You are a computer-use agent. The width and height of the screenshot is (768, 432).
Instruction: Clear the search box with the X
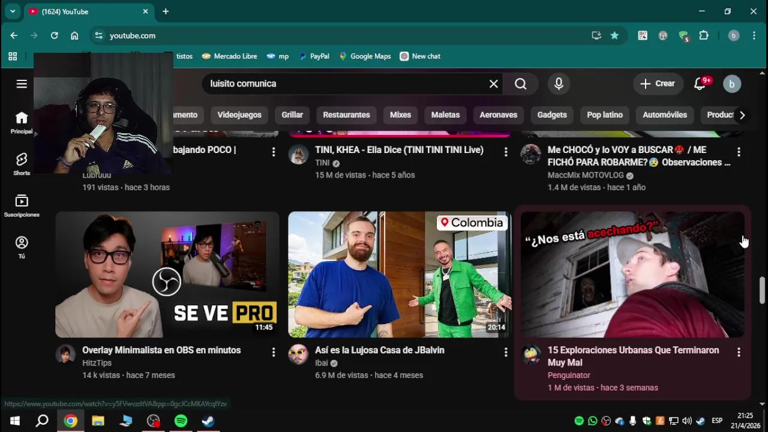pos(494,84)
